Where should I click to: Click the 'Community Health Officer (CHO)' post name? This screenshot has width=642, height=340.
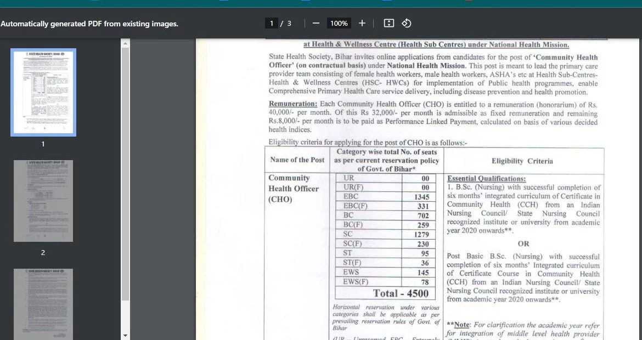[x=293, y=189]
